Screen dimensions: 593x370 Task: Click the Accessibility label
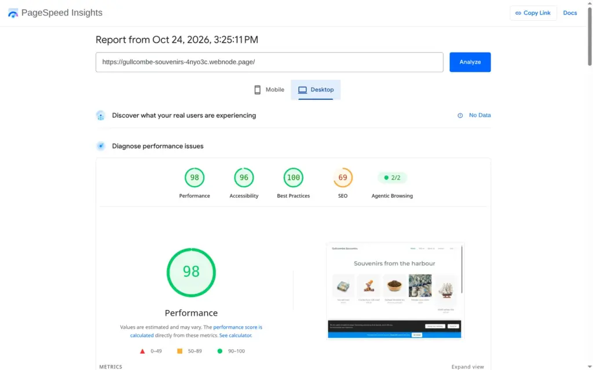click(244, 196)
